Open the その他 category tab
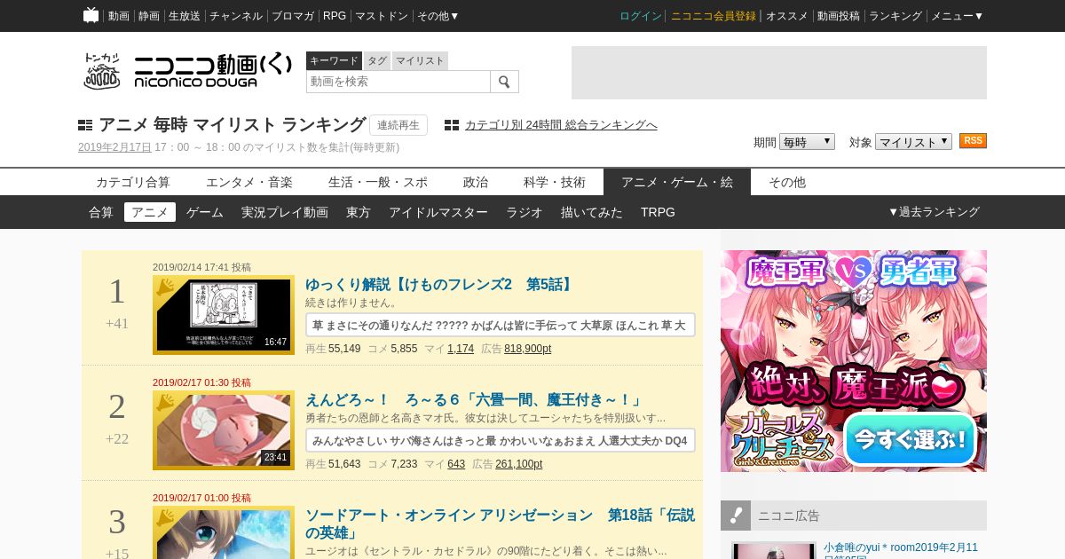 coord(787,182)
